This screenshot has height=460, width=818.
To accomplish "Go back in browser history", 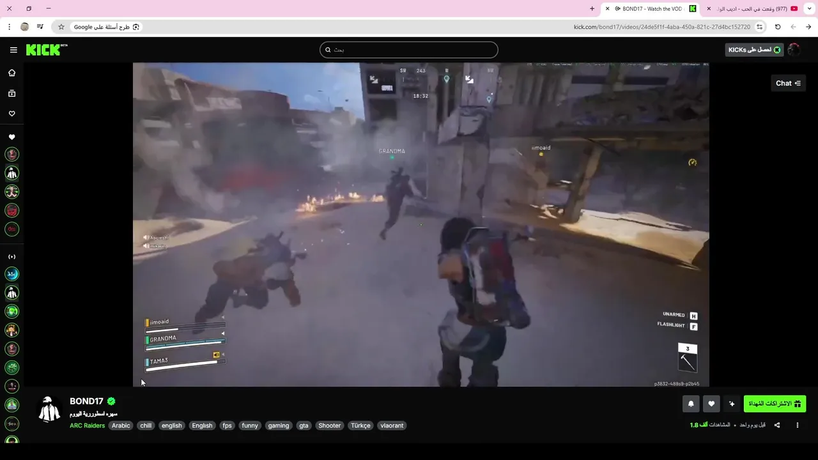I will point(808,27).
